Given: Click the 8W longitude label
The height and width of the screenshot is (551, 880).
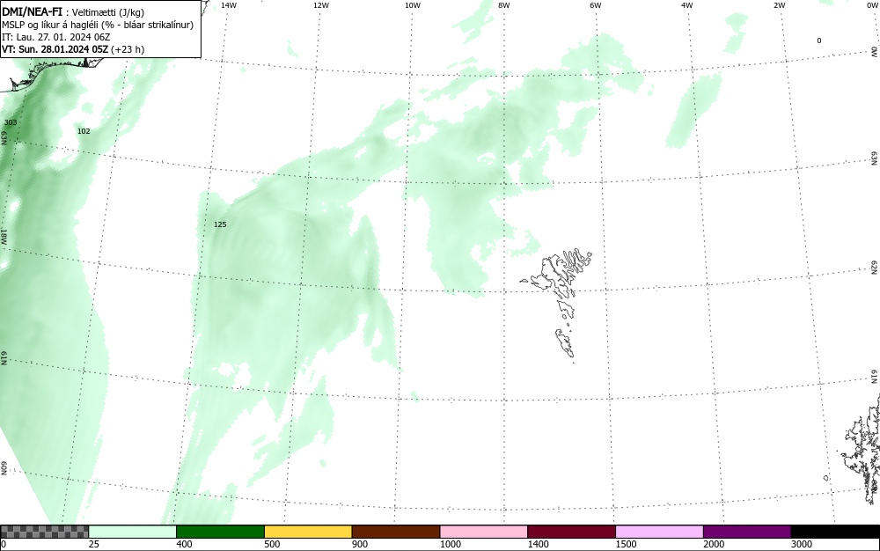Looking at the screenshot, I should pyautogui.click(x=504, y=5).
